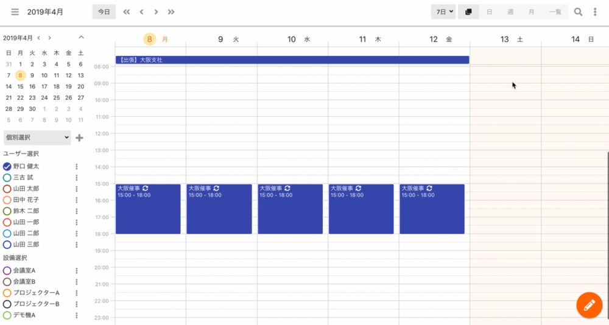The height and width of the screenshot is (325, 609).
Task: Open options for 会議室A
Action: [x=77, y=271]
